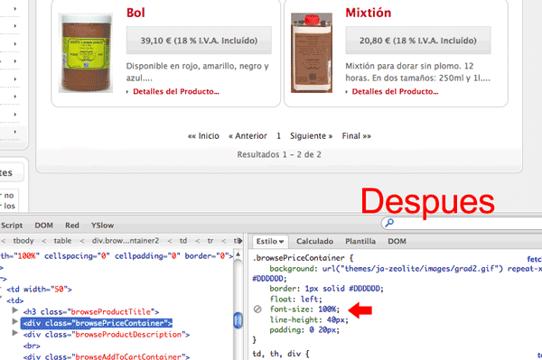Open the Estilo dropdown tab
This screenshot has width=542, height=360.
click(x=270, y=241)
